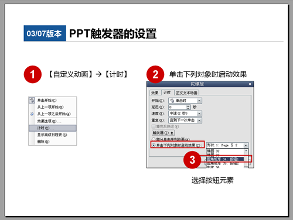Switch to the 正文文本动画 tab
Screen dimensions: 293x220
[x=186, y=93]
